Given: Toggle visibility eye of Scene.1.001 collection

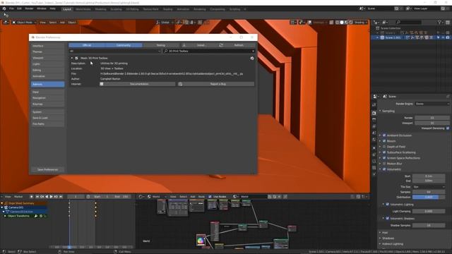Looking at the screenshot, I should pos(443,37).
